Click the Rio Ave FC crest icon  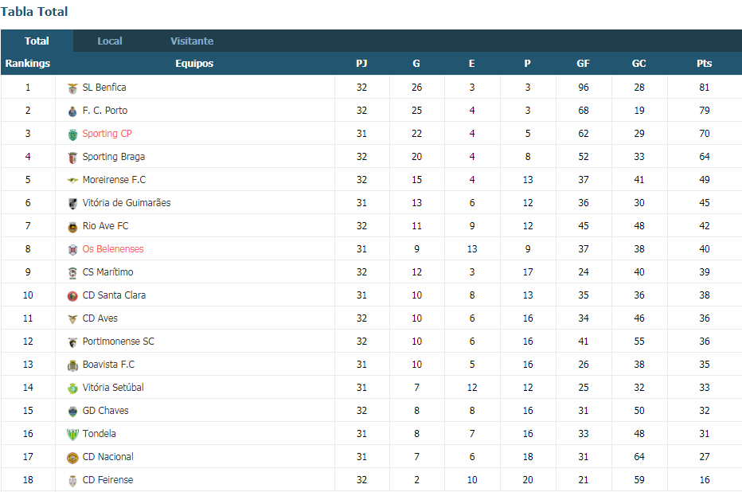[x=72, y=227]
